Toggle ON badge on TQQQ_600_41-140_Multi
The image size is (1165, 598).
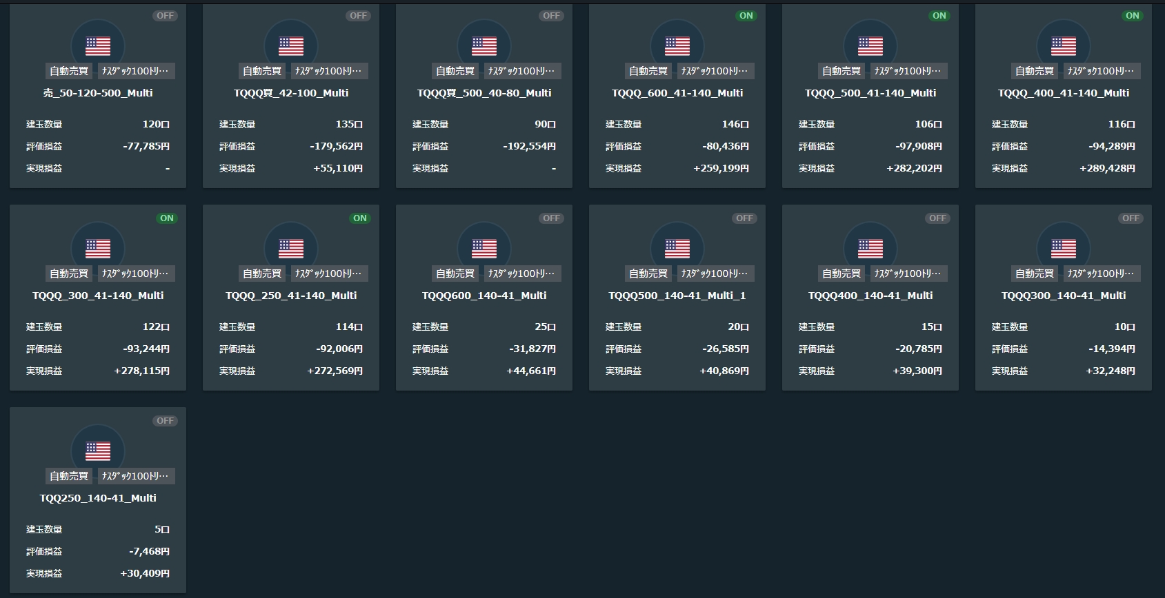tap(746, 15)
